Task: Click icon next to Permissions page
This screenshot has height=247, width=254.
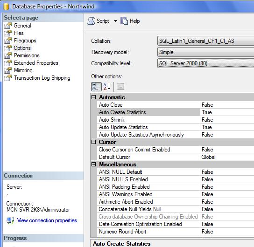Action: [8, 55]
